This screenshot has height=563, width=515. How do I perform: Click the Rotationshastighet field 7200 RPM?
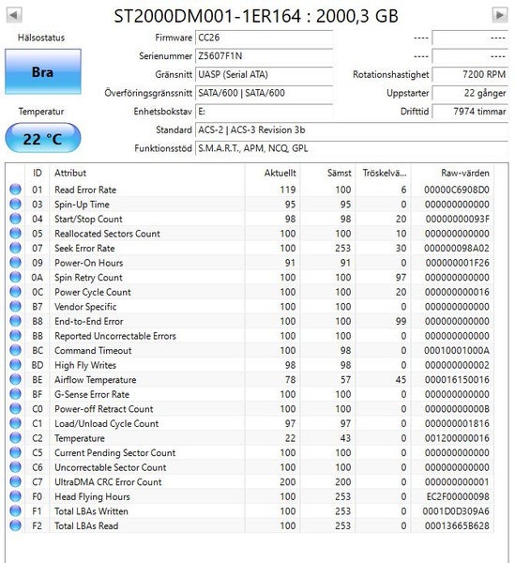point(470,74)
